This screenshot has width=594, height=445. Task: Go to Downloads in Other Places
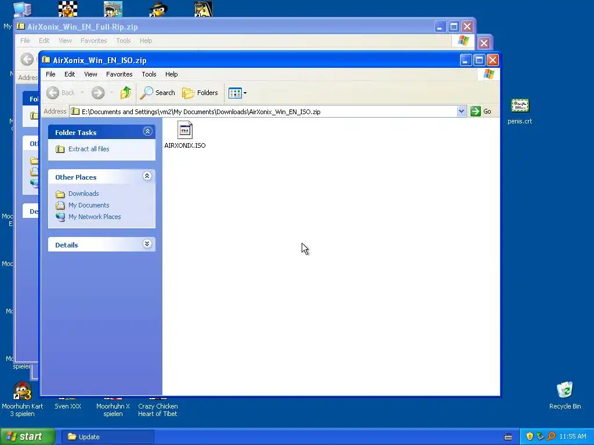click(x=84, y=194)
